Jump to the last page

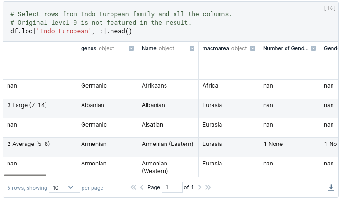click(208, 187)
